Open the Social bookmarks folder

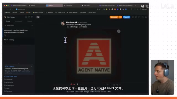[x=22, y=13]
